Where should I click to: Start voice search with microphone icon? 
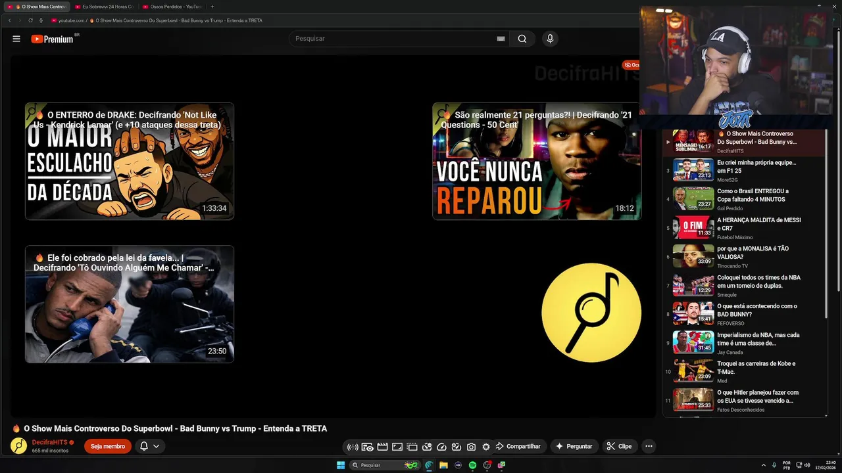[x=550, y=39]
